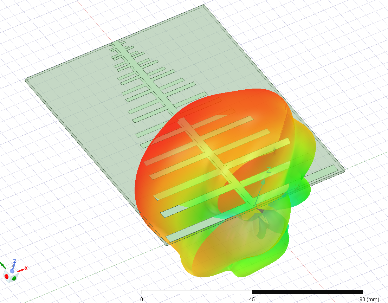The width and height of the screenshot is (388, 303).
Task: Click the "90 (mm)" scale bar label
Action: 367,299
